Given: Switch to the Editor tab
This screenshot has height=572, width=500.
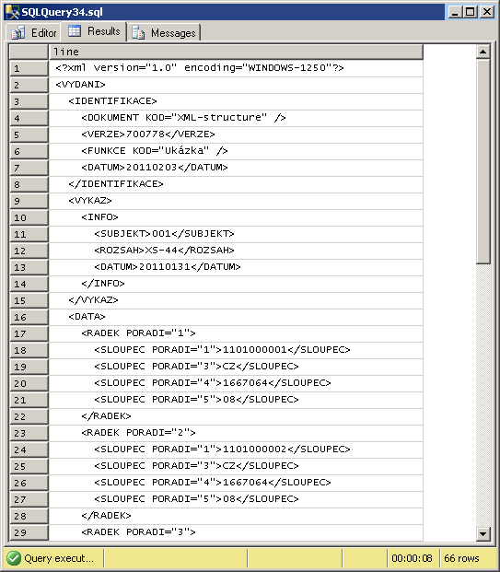Looking at the screenshot, I should point(33,32).
